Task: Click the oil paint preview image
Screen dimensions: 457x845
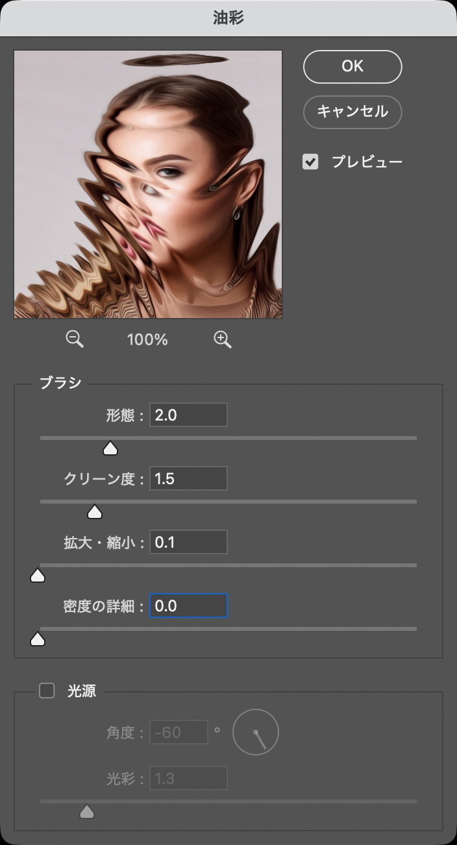Action: click(x=148, y=184)
